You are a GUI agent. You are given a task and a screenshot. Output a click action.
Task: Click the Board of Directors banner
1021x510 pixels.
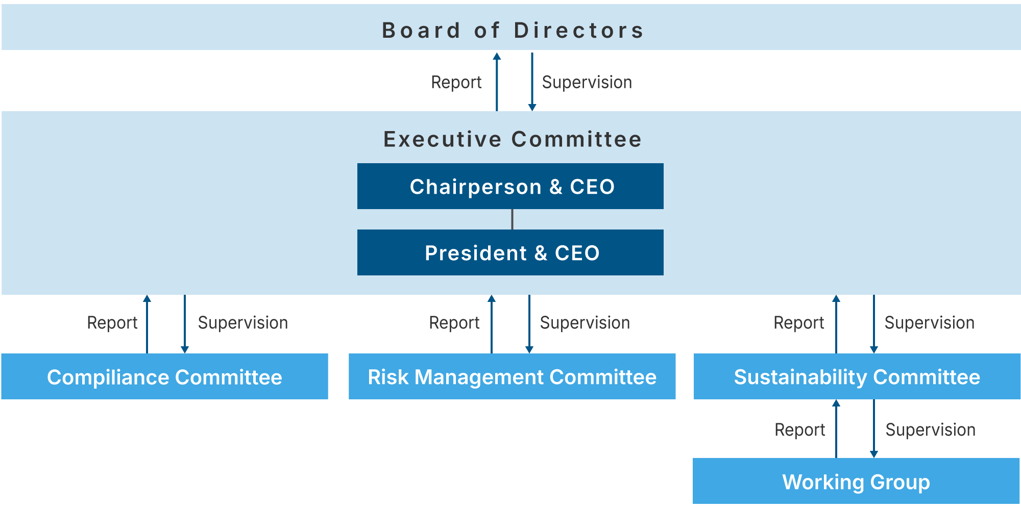(512, 30)
